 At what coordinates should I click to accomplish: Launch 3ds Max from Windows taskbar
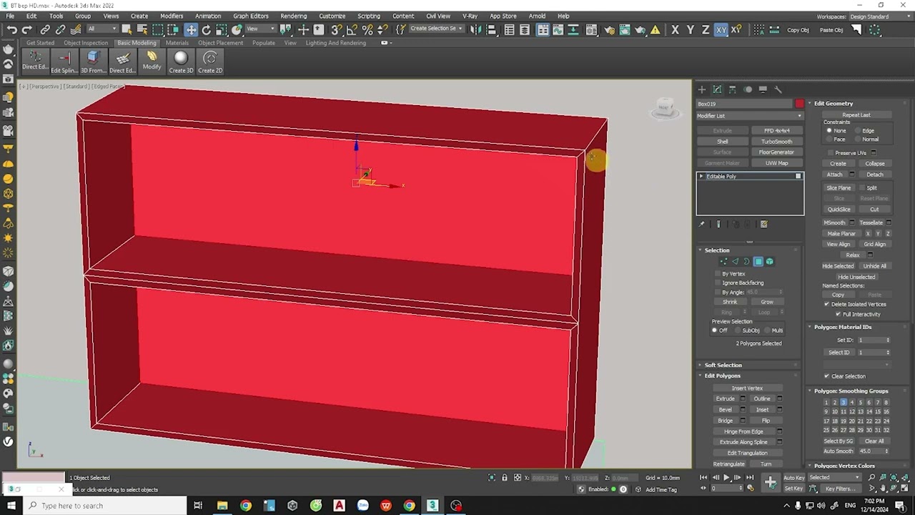(432, 506)
